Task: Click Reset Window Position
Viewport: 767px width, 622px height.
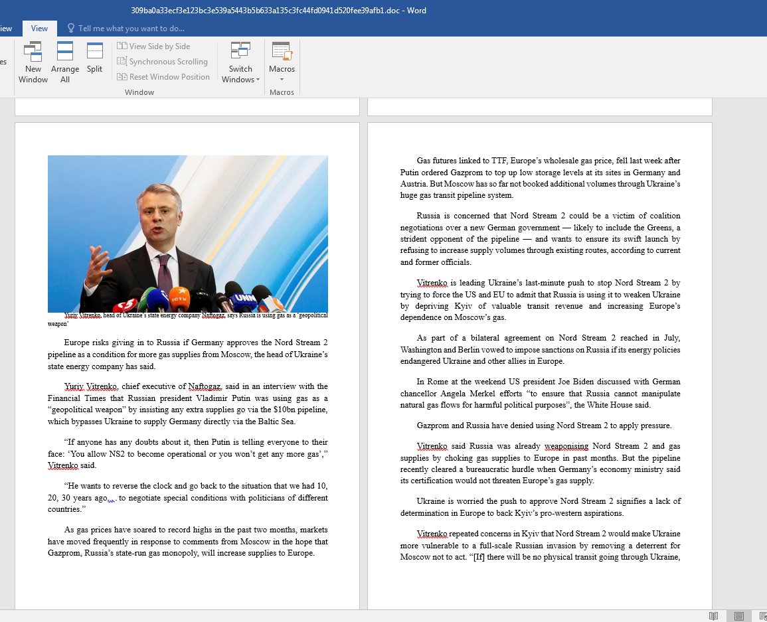Action: pyautogui.click(x=163, y=76)
